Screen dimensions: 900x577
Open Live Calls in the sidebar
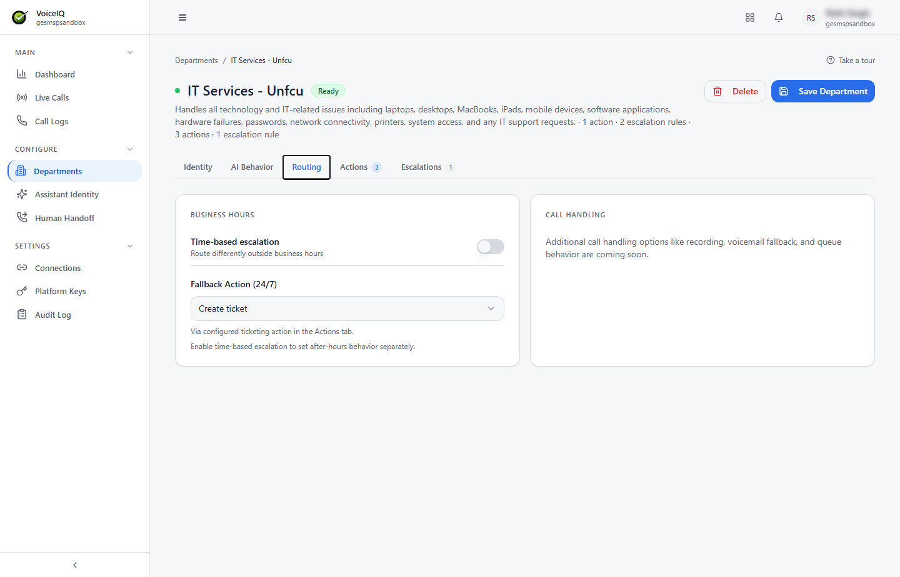(75, 97)
